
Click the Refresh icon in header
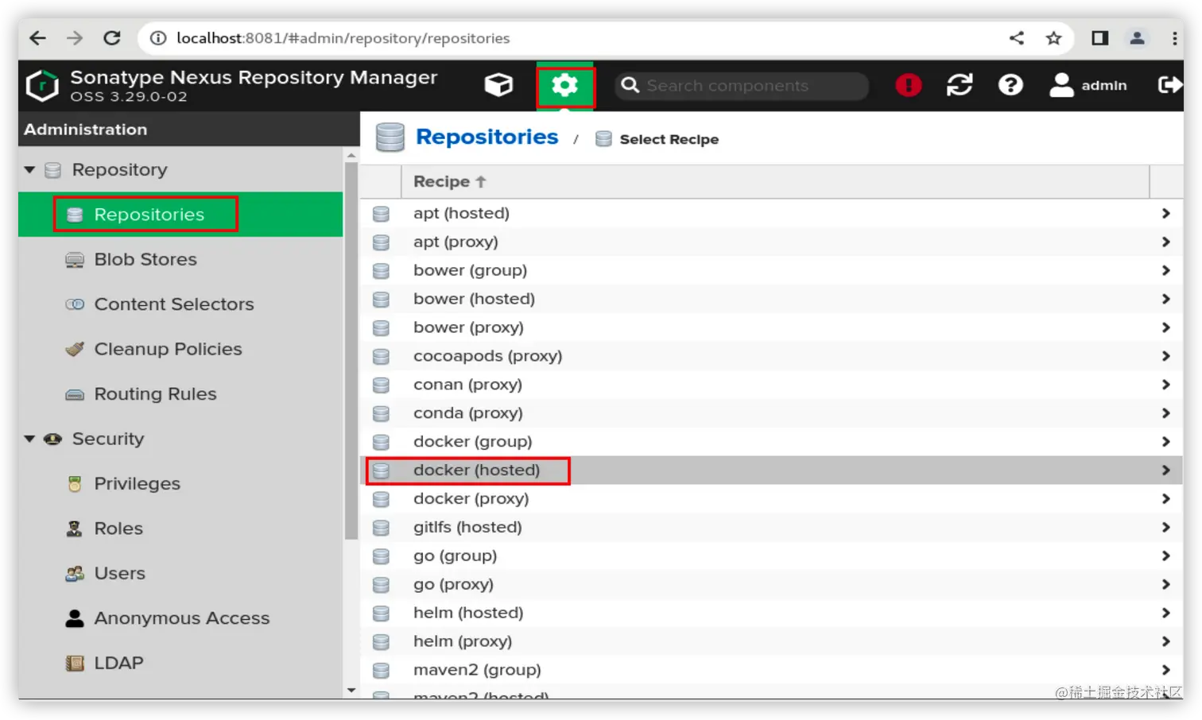click(960, 85)
